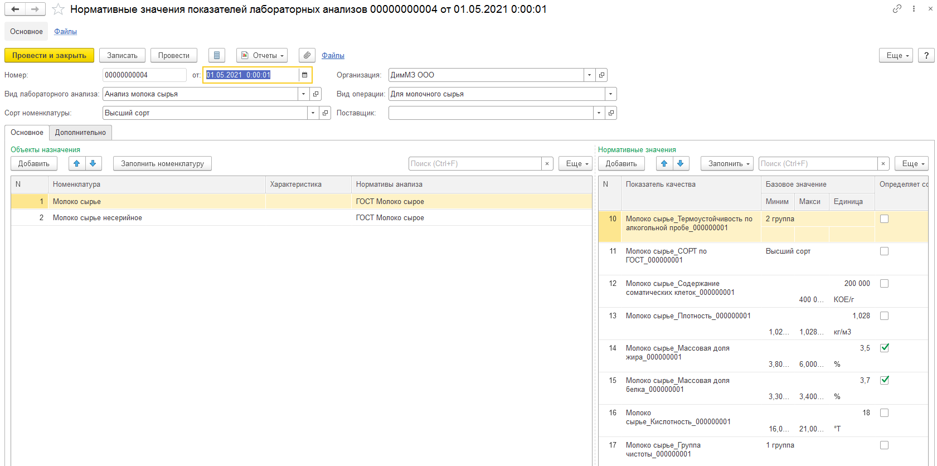Image resolution: width=937 pixels, height=466 pixels.
Task: Click the Номенклатура column header
Action: (x=156, y=184)
